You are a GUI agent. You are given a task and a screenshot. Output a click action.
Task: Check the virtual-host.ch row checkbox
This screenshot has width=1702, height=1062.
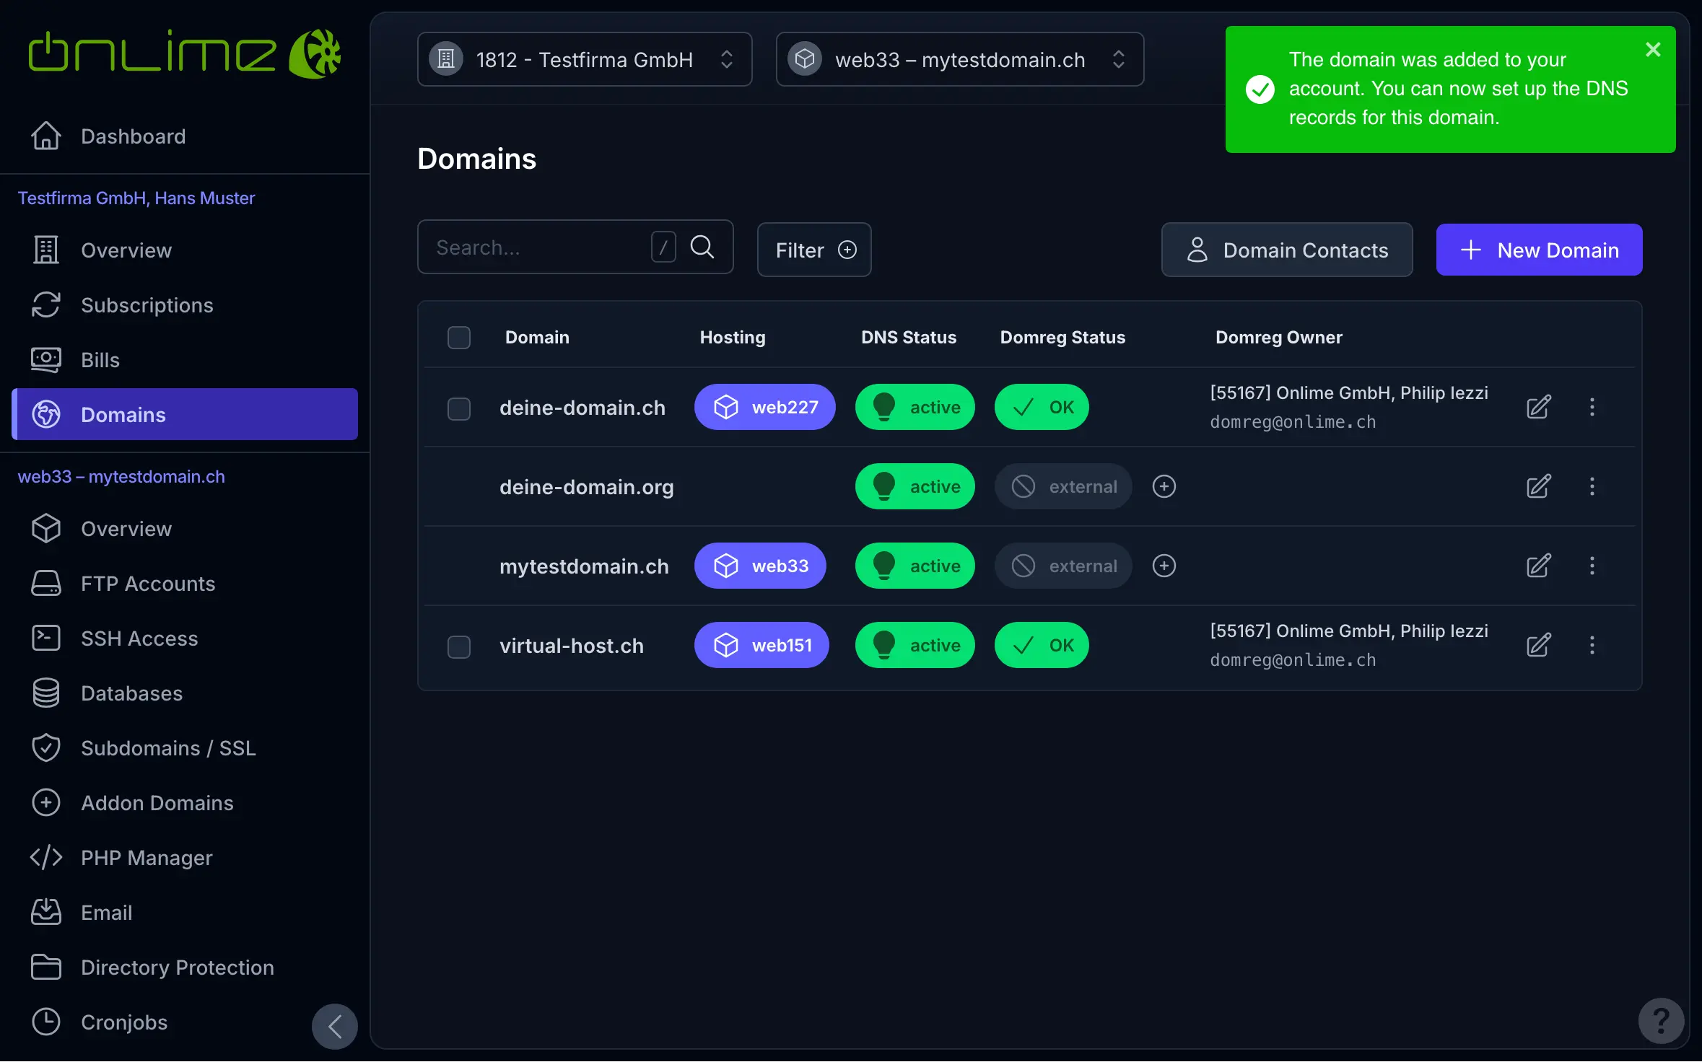[x=458, y=646]
